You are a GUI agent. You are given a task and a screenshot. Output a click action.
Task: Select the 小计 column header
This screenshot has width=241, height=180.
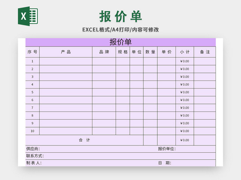click(185, 52)
